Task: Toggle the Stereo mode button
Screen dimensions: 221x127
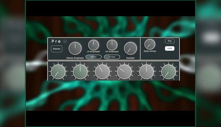Action: click(57, 49)
